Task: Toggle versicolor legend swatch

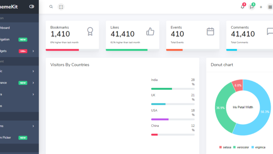Action: pyautogui.click(x=234, y=147)
